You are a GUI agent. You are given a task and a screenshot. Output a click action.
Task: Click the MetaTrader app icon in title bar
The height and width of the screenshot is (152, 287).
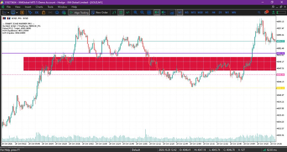(2, 2)
